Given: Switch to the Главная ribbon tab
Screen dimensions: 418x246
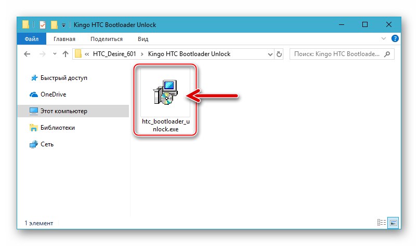Looking at the screenshot, I should coord(64,39).
